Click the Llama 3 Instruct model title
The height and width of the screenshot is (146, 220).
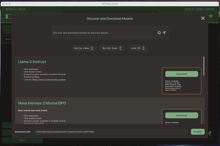pyautogui.click(x=32, y=62)
